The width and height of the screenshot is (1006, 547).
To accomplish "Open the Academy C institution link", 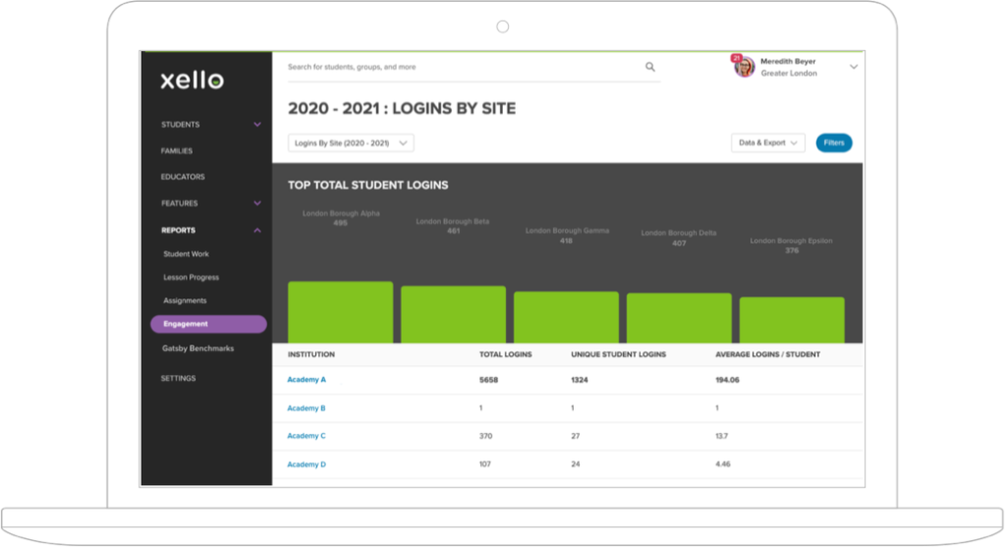I will [307, 436].
